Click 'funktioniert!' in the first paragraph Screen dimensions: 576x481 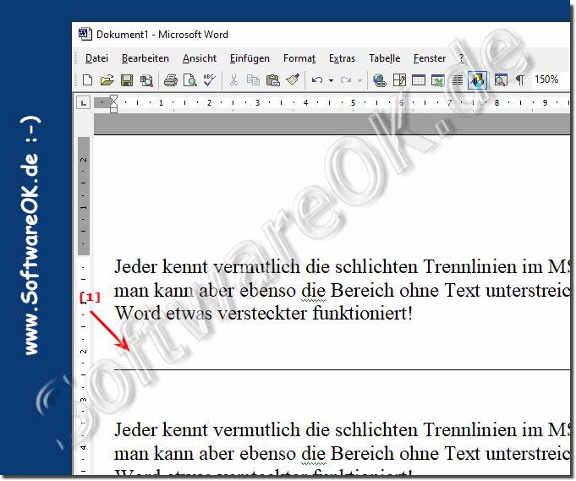point(363,314)
